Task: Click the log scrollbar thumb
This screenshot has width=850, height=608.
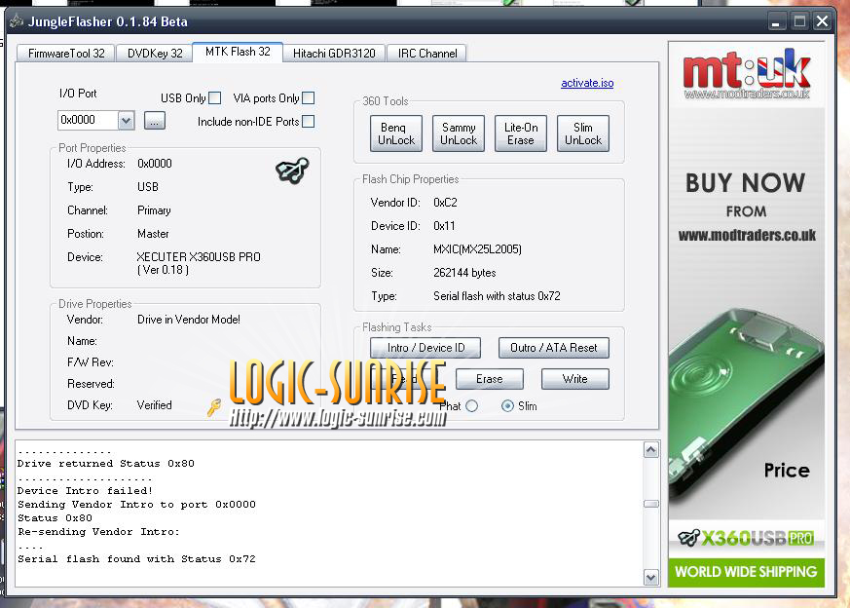Action: tap(651, 504)
